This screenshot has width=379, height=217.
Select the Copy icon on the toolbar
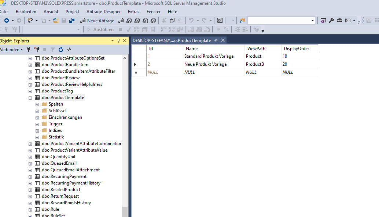point(172,20)
